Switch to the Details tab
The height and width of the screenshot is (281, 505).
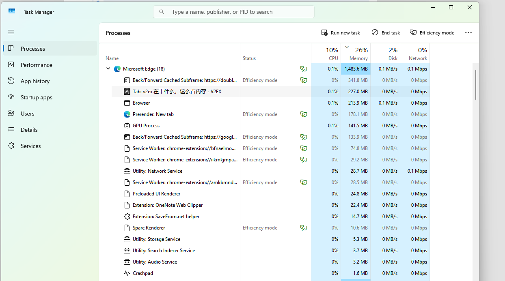click(x=29, y=130)
